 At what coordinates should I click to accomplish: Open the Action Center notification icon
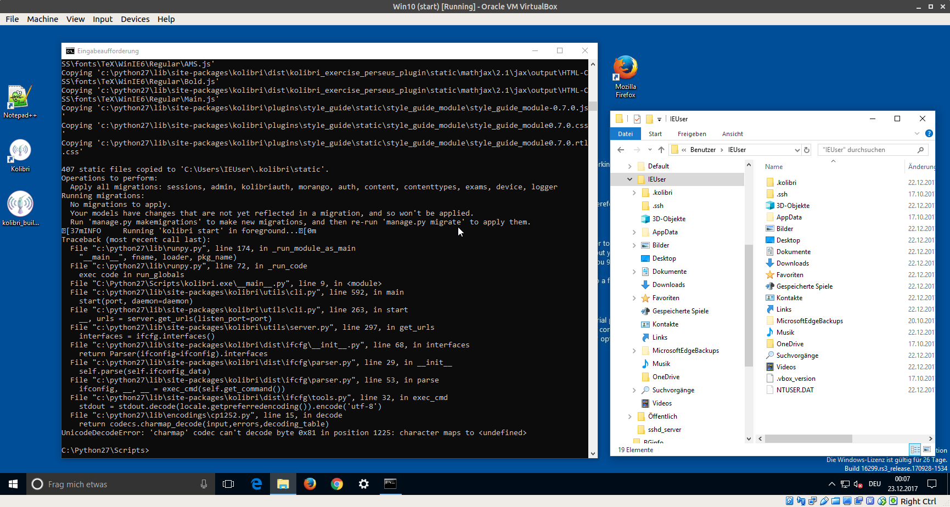(932, 484)
